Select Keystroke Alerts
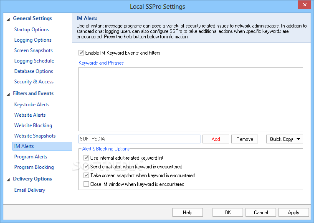This screenshot has width=314, height=223. (32, 105)
